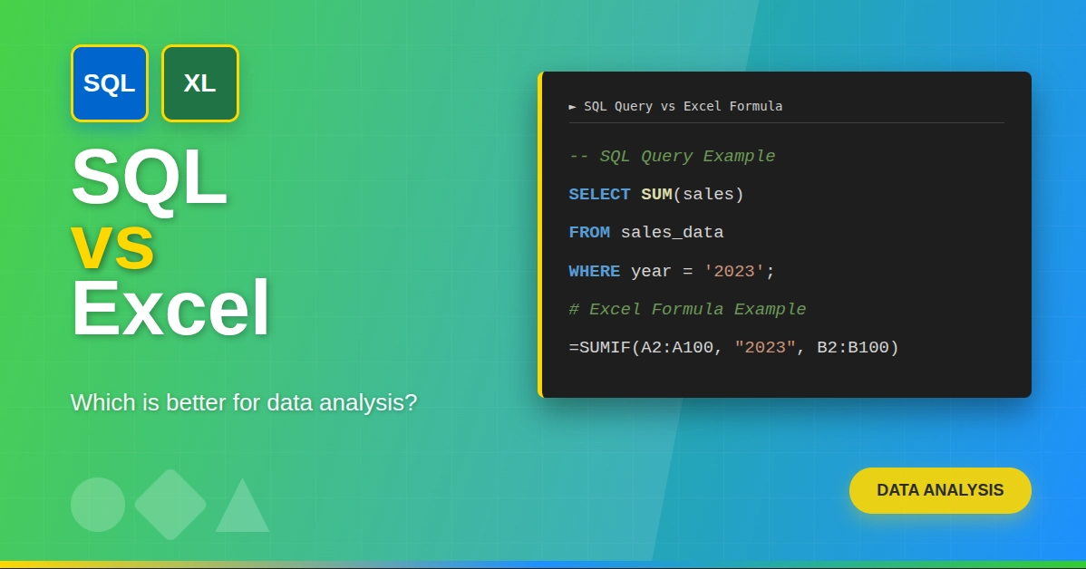
Task: Click the large white 'SQL' heading
Action: [x=149, y=178]
